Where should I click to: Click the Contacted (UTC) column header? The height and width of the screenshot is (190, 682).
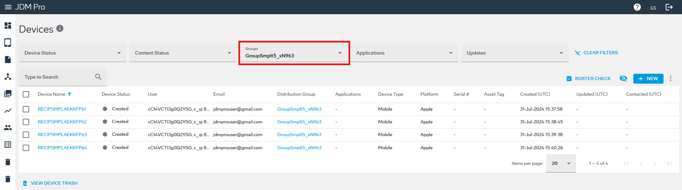pos(644,94)
